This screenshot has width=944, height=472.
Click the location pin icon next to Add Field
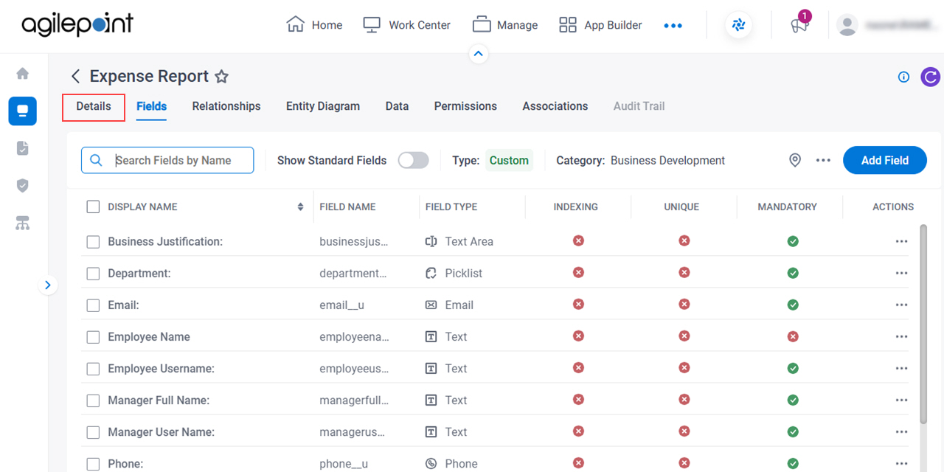(795, 160)
